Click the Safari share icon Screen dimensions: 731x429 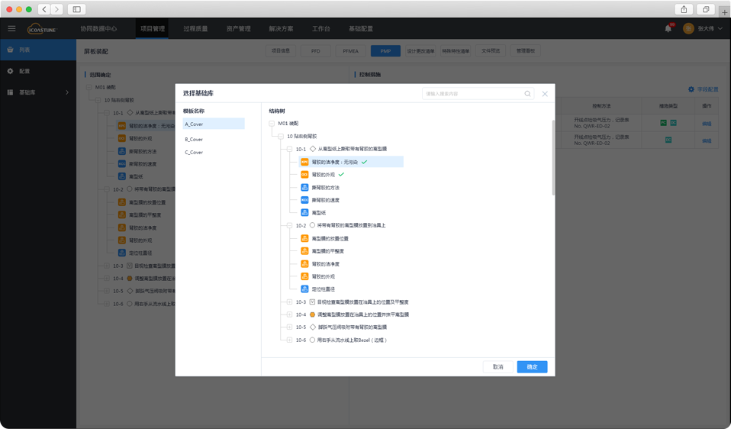point(684,9)
